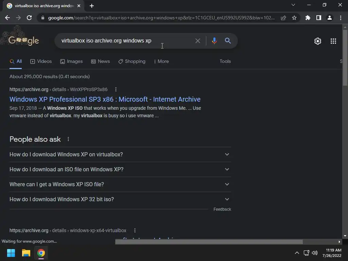
Task: Bookmark this page with the star icon
Action: click(294, 18)
